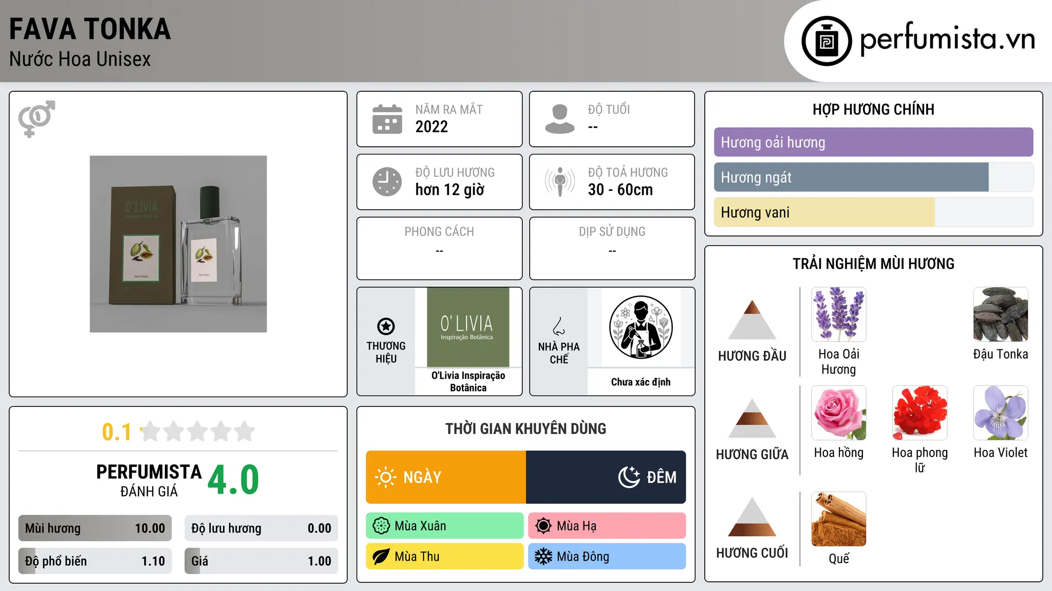Click the sillage value 30 - 60cm
Screen dimensions: 1052x591
pyautogui.click(x=621, y=190)
